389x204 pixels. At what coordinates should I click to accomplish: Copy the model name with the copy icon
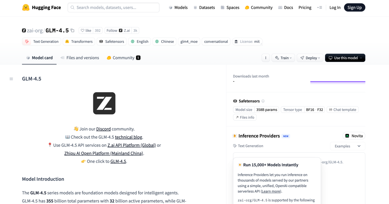[72, 31]
